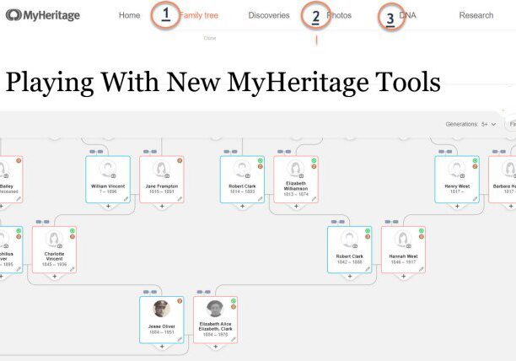Screen dimensions: 516x361
Task: Open the Research menu
Action: (x=476, y=15)
